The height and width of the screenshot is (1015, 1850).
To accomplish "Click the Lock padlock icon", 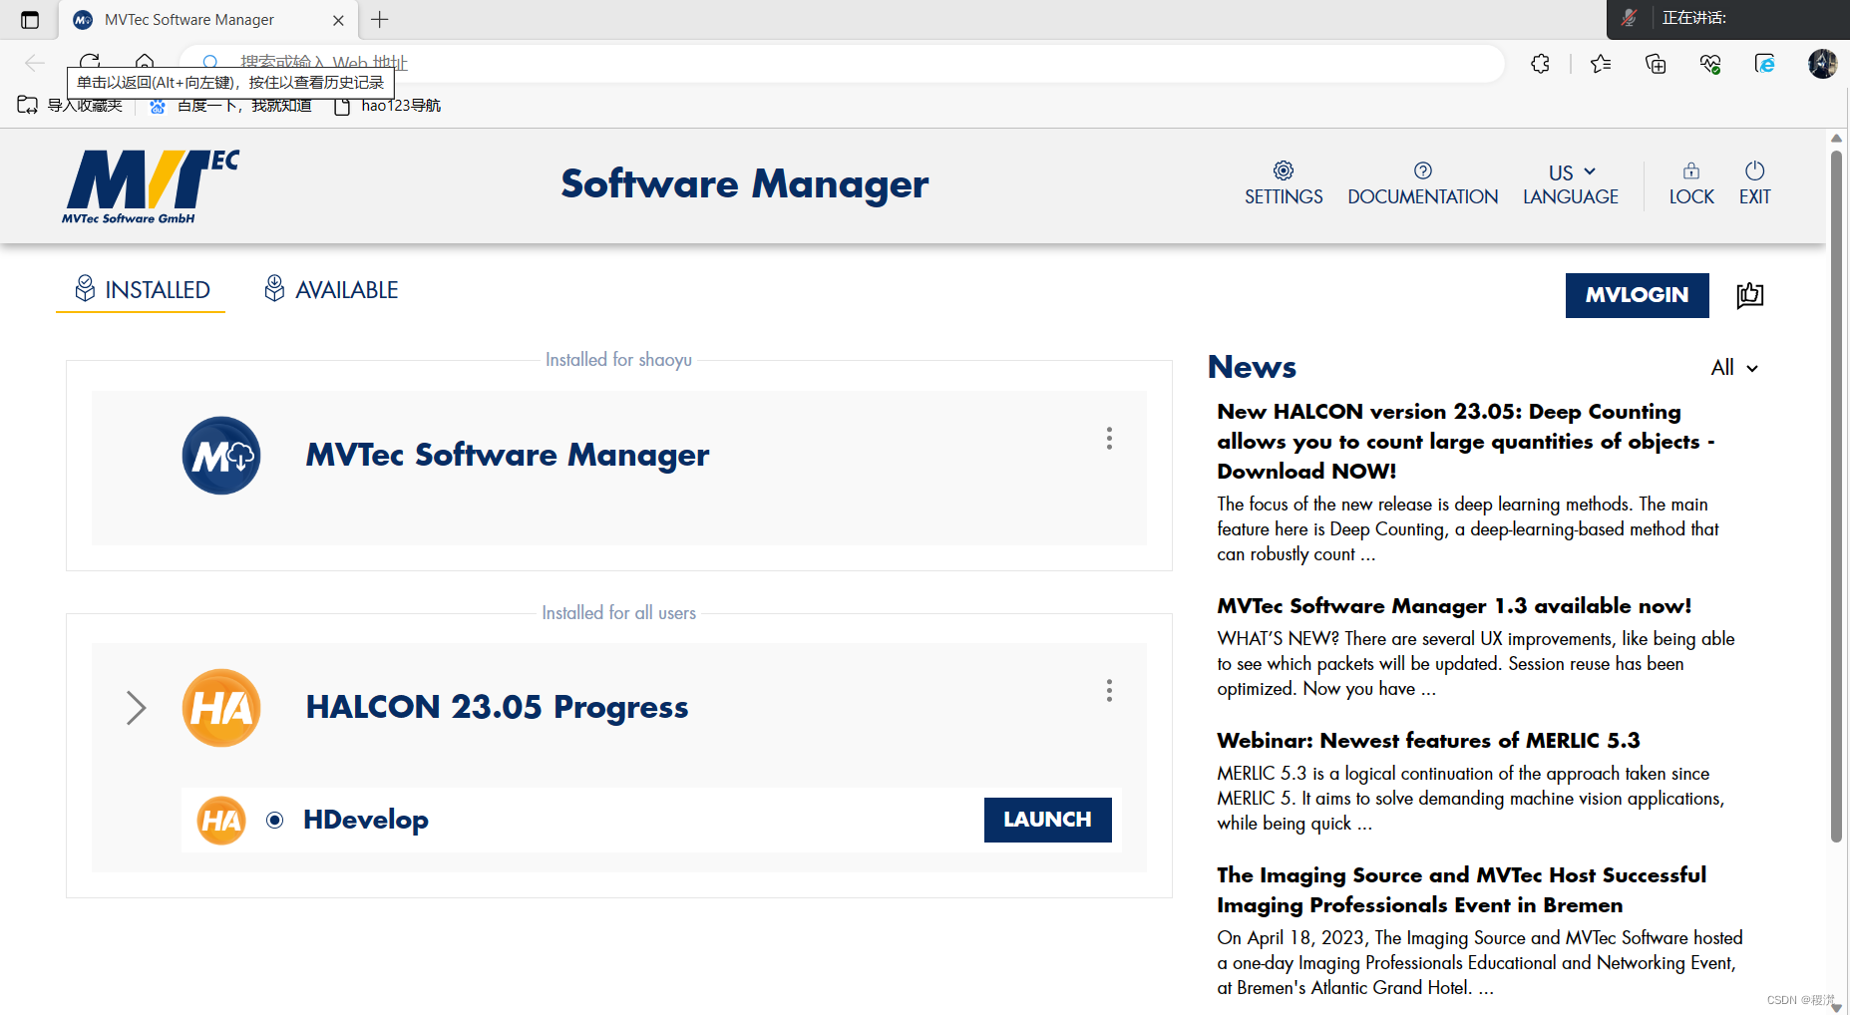I will 1691,183.
